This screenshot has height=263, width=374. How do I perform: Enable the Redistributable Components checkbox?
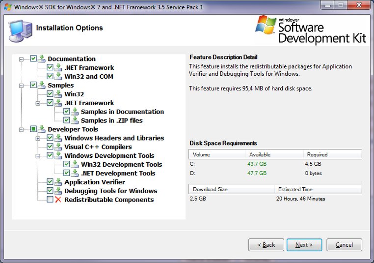click(x=50, y=199)
